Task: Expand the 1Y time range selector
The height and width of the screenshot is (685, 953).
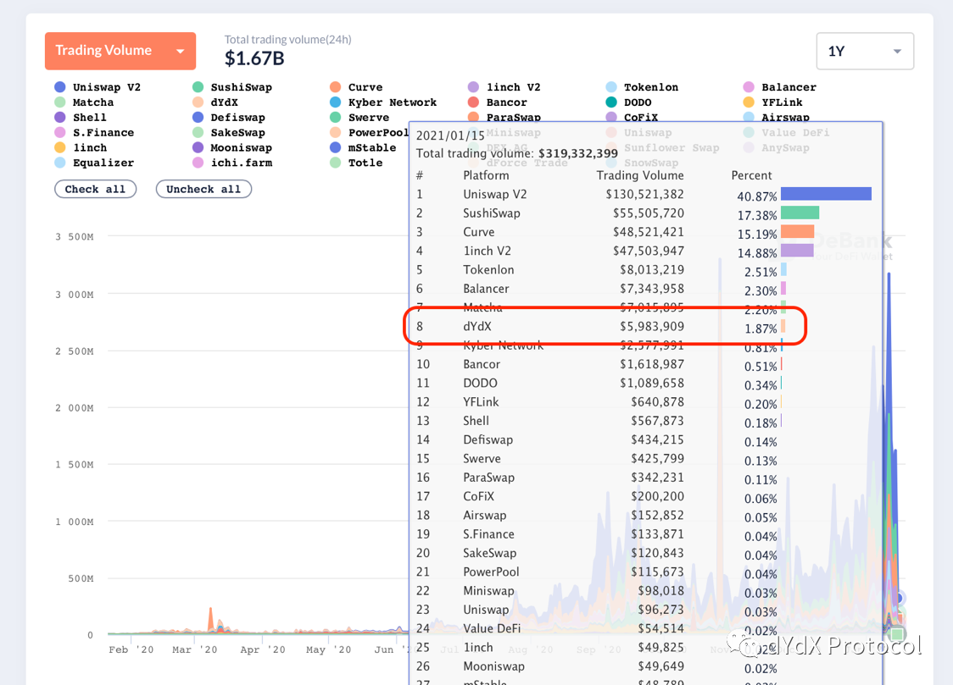Action: (864, 52)
